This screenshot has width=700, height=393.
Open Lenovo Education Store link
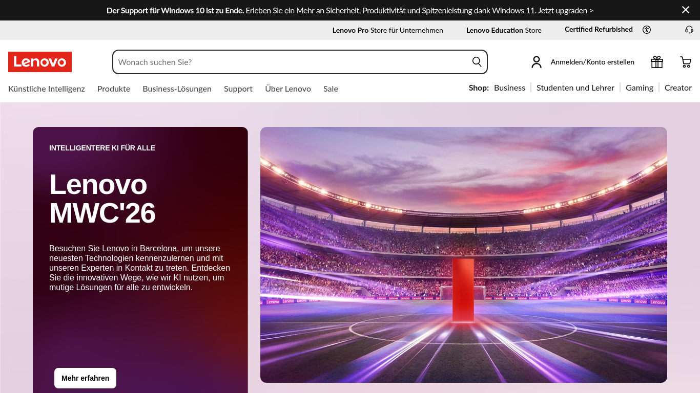[504, 30]
